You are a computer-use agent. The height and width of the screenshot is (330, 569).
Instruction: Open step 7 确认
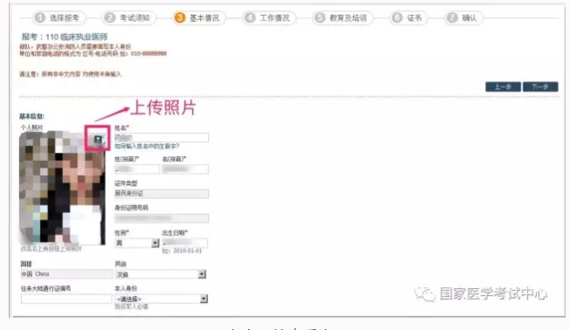pos(464,17)
